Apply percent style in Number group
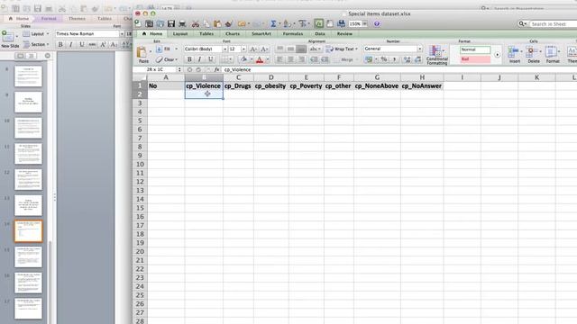This screenshot has height=324, width=577. tap(384, 59)
